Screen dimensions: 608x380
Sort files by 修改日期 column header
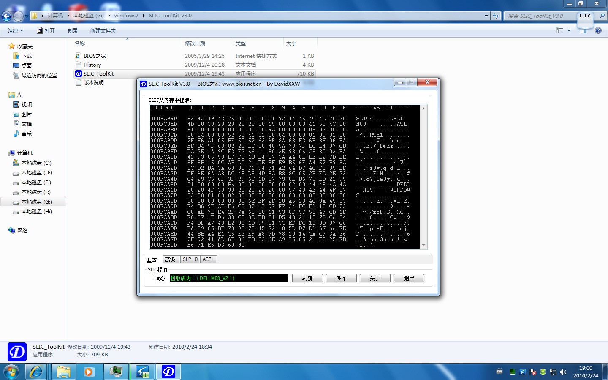coord(195,43)
